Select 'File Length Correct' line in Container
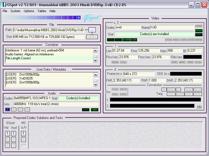 point(49,58)
